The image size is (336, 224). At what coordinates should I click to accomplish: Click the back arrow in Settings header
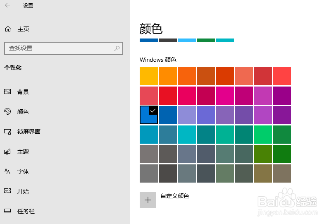[7, 6]
